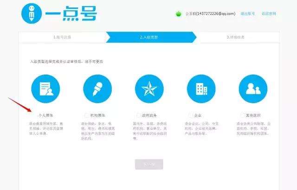Open step 2.入驻类型 tab
The width and height of the screenshot is (297, 190).
tap(151, 37)
